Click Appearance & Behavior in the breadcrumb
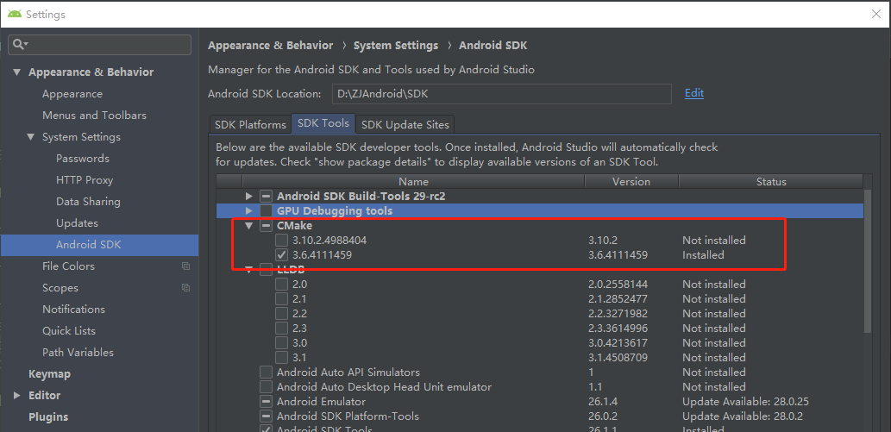 click(271, 46)
